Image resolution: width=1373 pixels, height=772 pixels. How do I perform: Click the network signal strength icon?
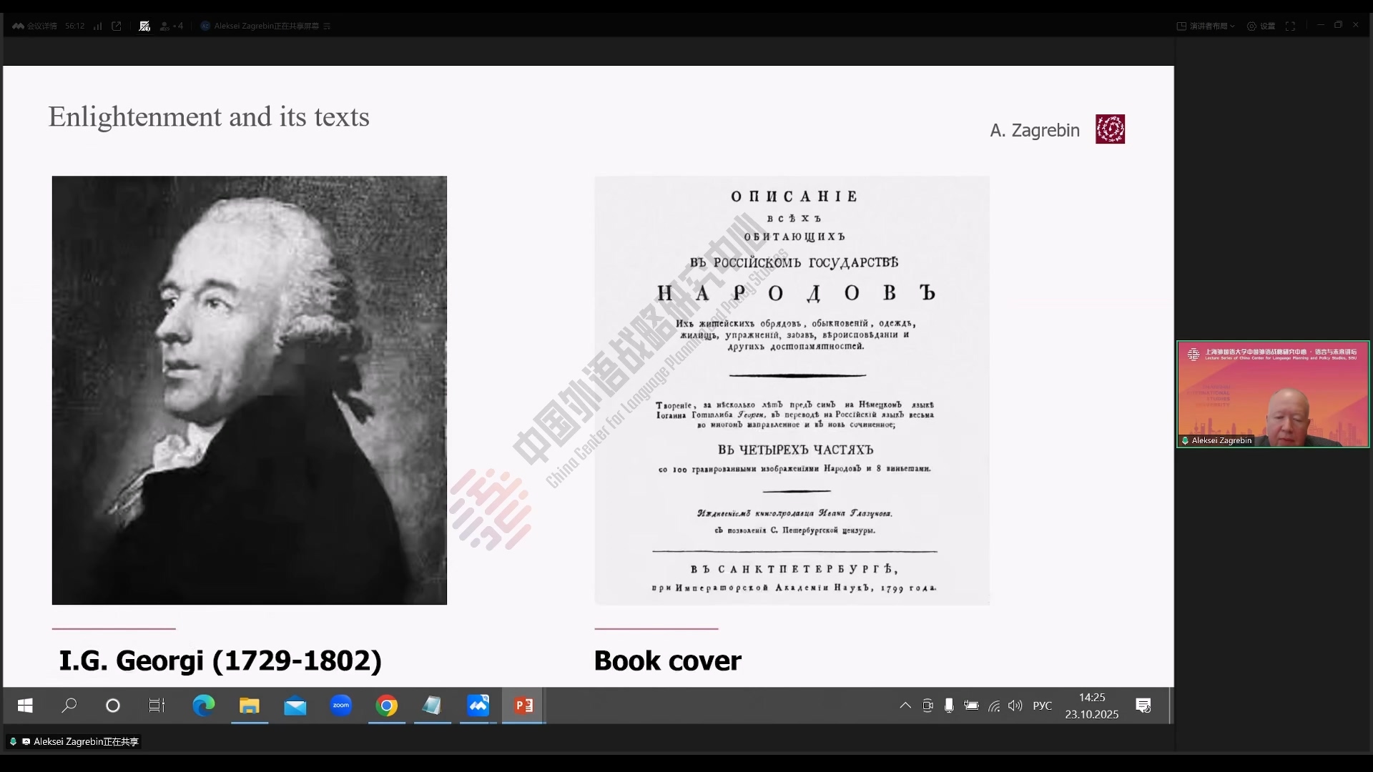pos(97,26)
